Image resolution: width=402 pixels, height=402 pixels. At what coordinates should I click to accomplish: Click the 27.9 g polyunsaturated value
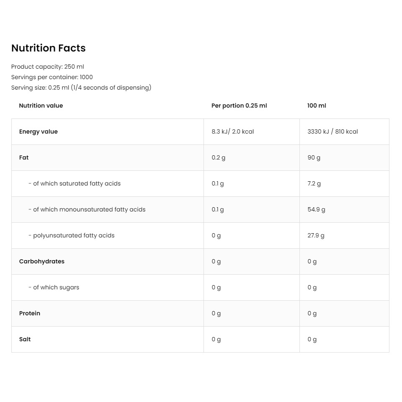click(316, 236)
